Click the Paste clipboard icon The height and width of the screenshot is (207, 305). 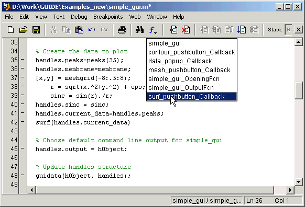coord(79,30)
